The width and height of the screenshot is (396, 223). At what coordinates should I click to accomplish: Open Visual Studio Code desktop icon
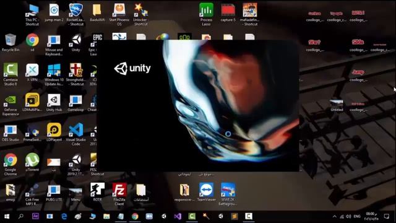pos(75,134)
